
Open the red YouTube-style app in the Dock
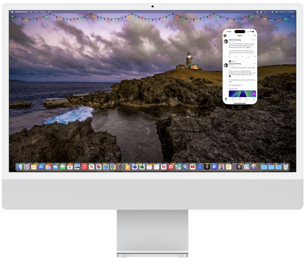tap(193, 167)
